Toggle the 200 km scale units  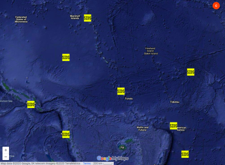(x=103, y=164)
